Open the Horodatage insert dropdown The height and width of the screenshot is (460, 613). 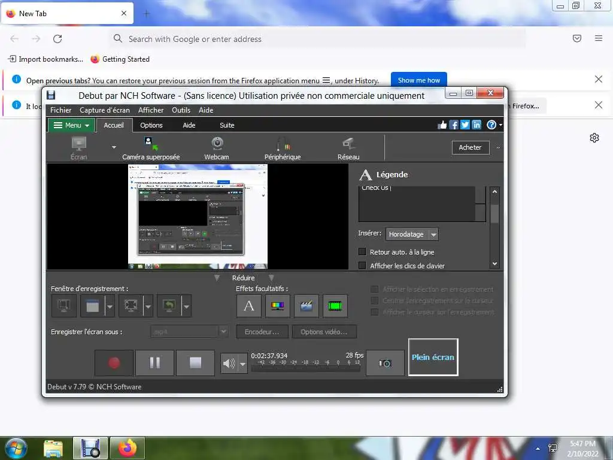[x=412, y=234]
